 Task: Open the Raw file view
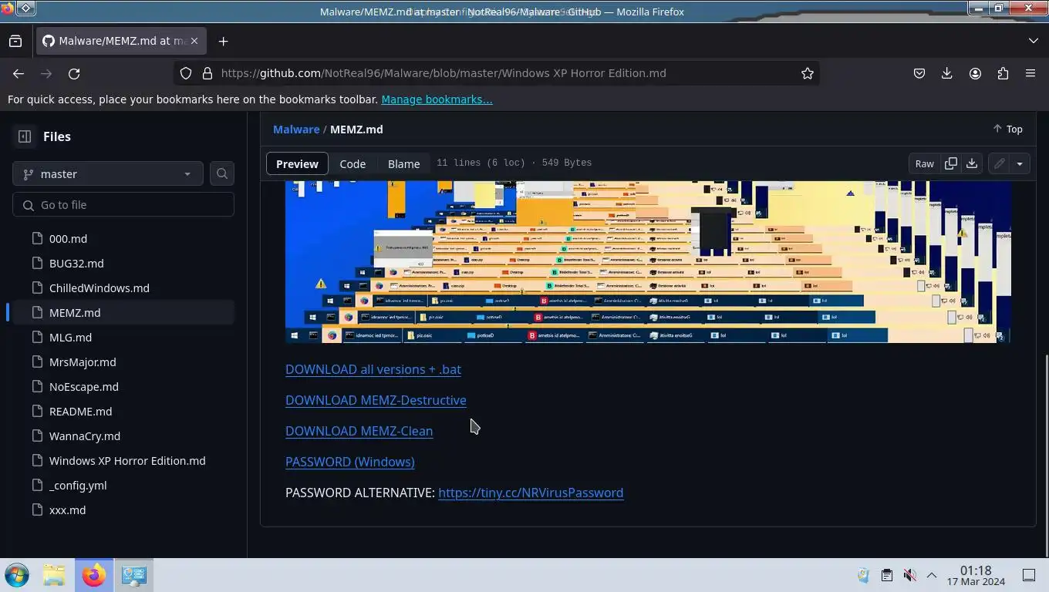click(924, 163)
